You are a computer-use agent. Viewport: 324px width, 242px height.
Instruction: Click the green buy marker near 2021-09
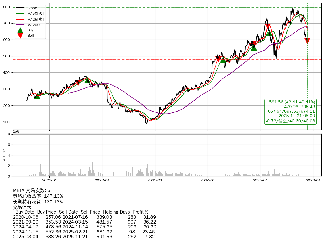coord(88,80)
